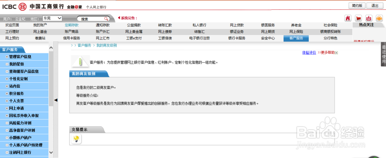
Task: Expand 站内信 tree node
Action: pos(7,86)
